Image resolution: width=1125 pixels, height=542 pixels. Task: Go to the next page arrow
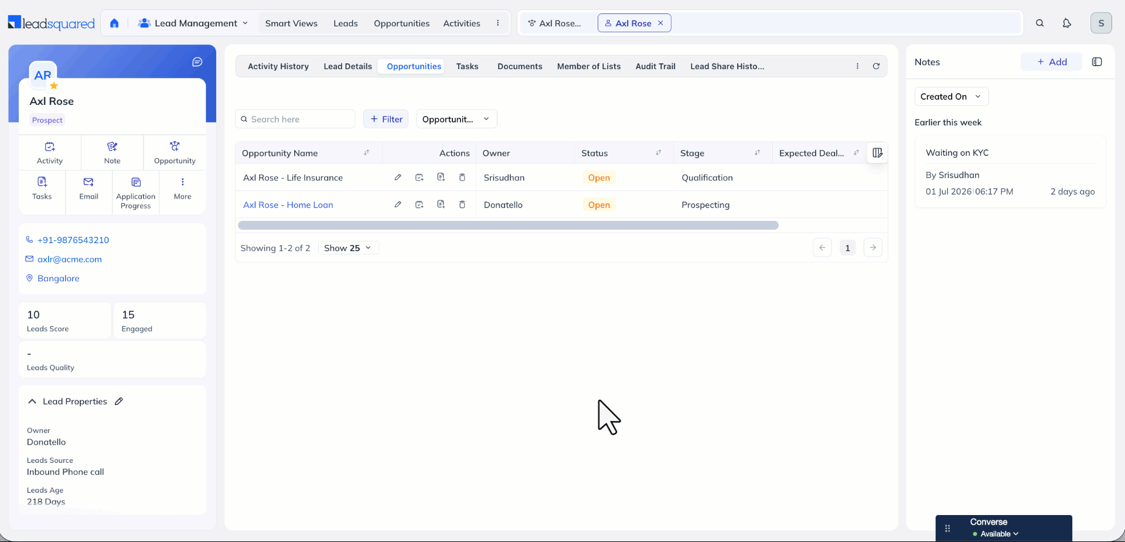click(873, 248)
